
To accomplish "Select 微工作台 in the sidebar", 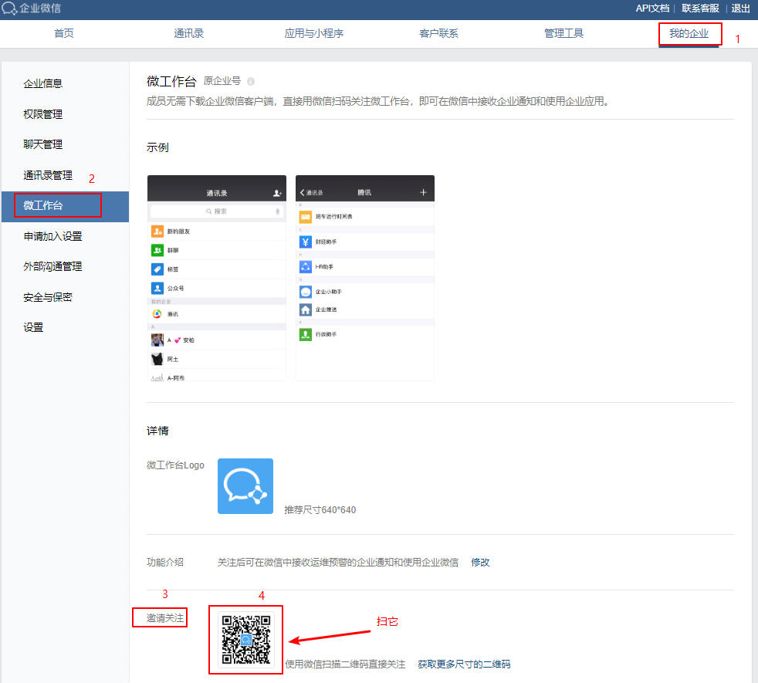I will [66, 206].
